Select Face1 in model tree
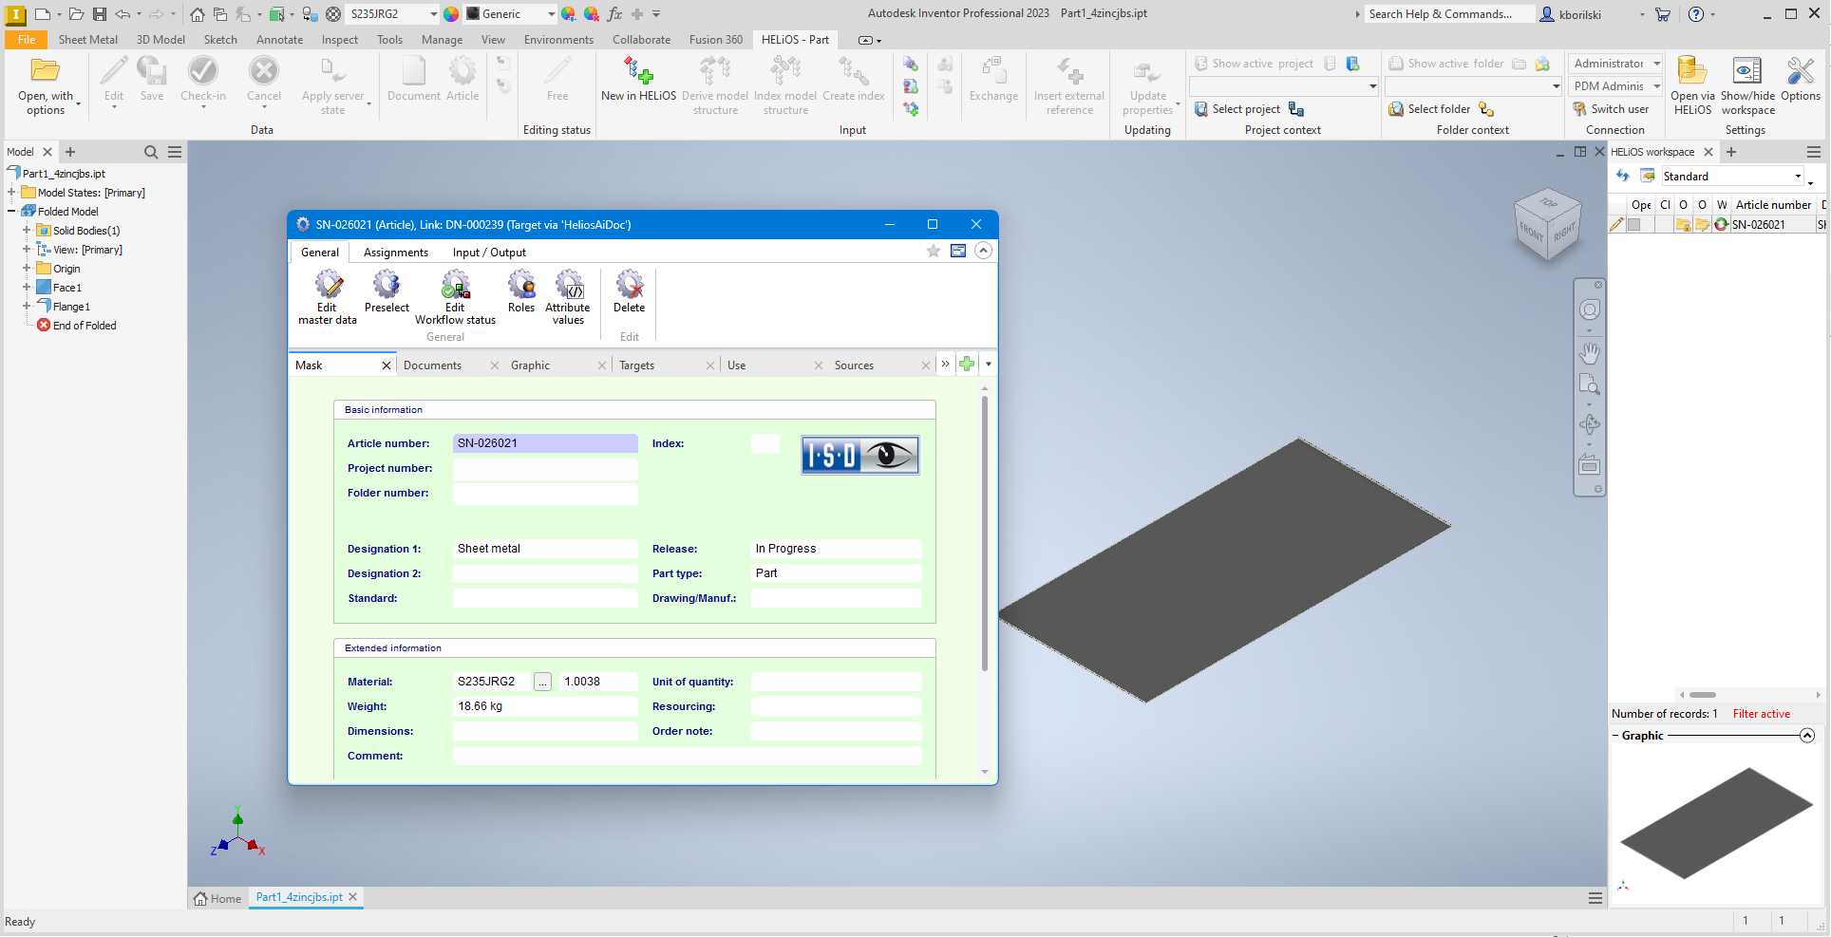 tap(66, 288)
